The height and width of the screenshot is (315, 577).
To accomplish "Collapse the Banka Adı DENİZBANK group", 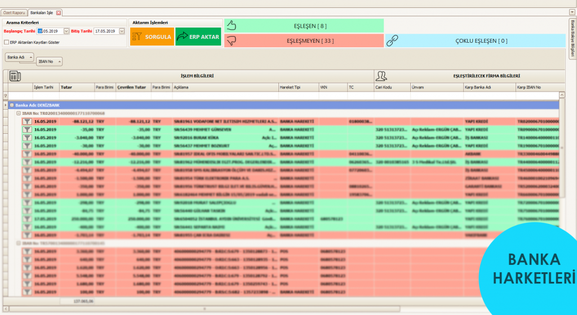I will (12, 105).
